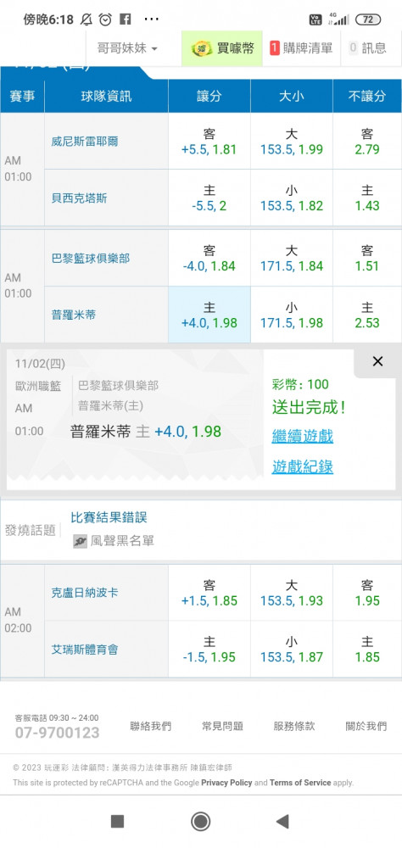Viewport: 402px width, 848px height.
Task: Tap the coin icon beside 買嚎幣
Action: 202,48
